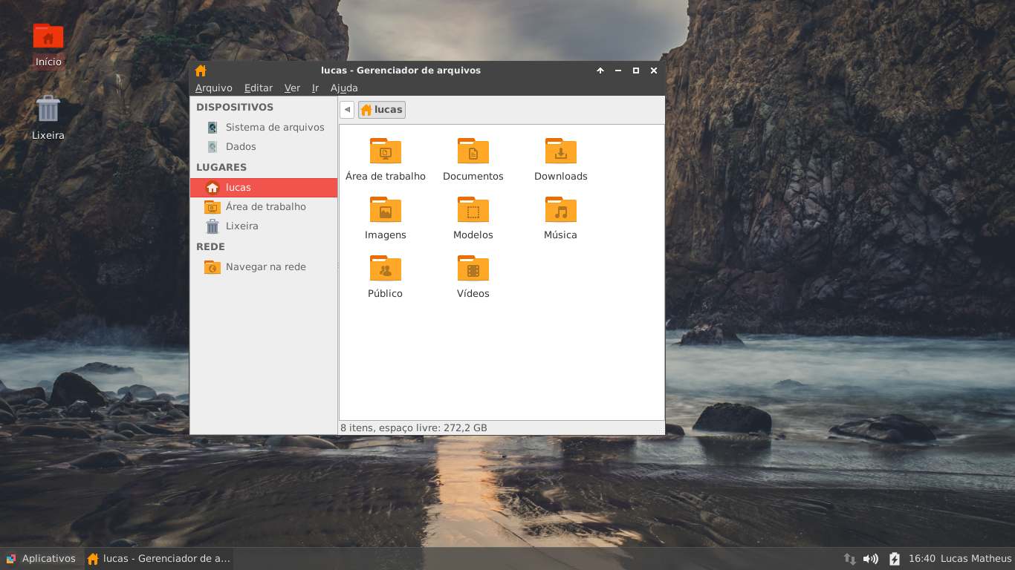The height and width of the screenshot is (570, 1015).
Task: Select Navegar na rede in the sidebar
Action: click(264, 266)
